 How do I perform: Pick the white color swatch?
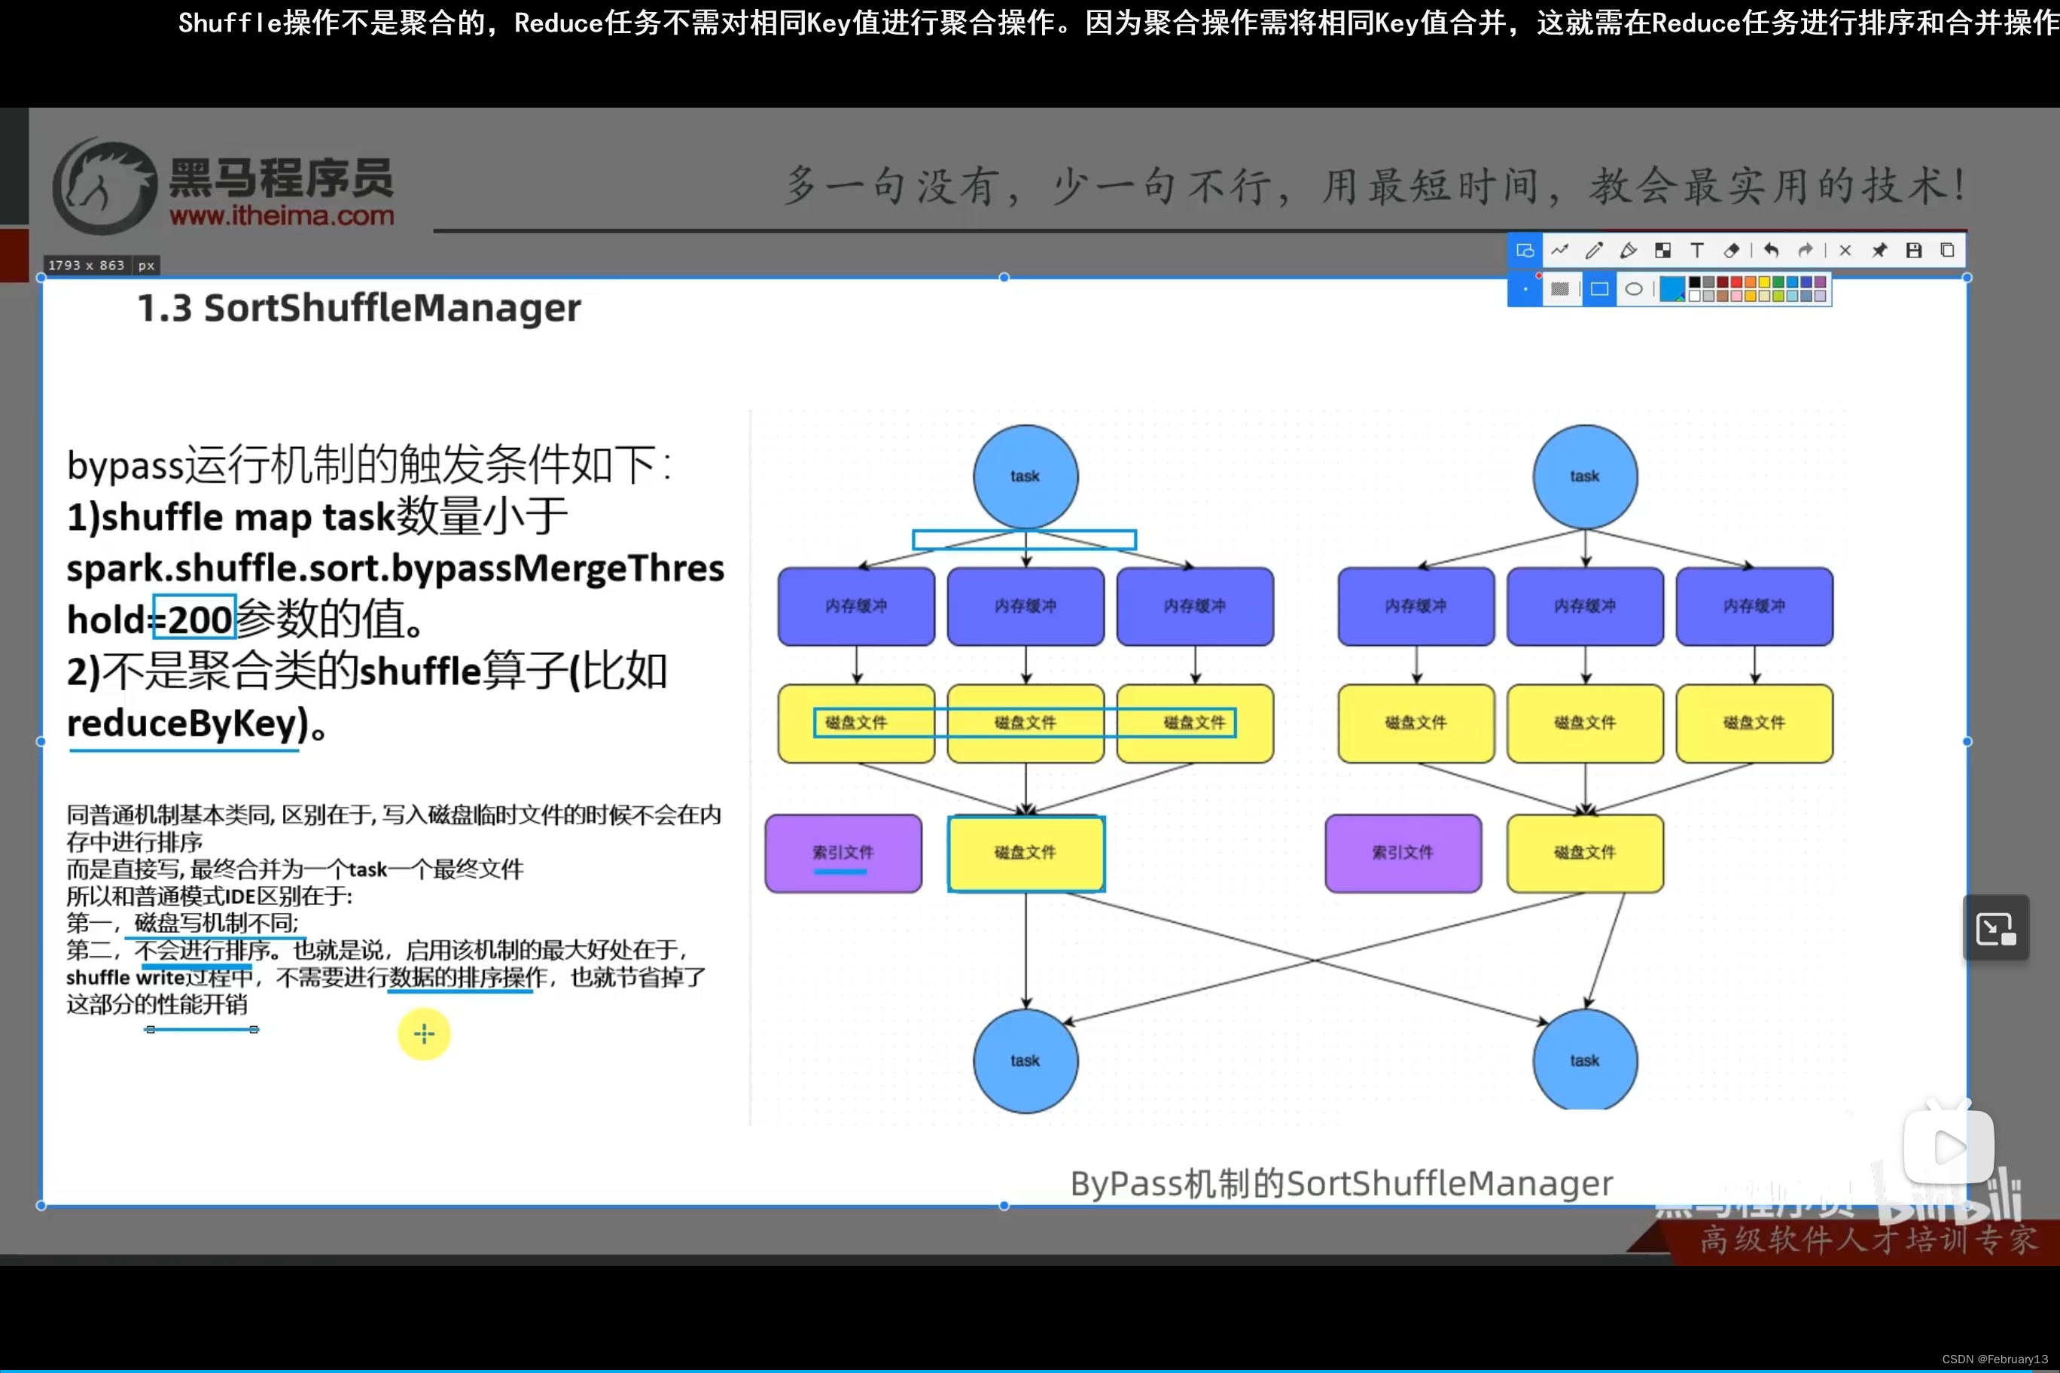[1695, 296]
